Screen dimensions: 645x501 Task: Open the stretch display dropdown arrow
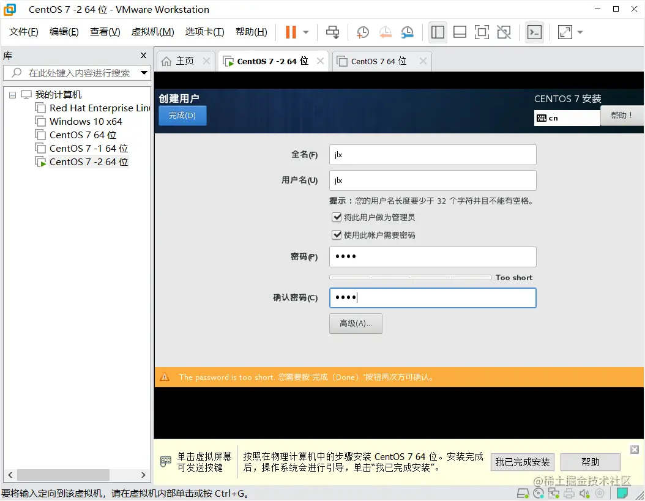point(580,32)
